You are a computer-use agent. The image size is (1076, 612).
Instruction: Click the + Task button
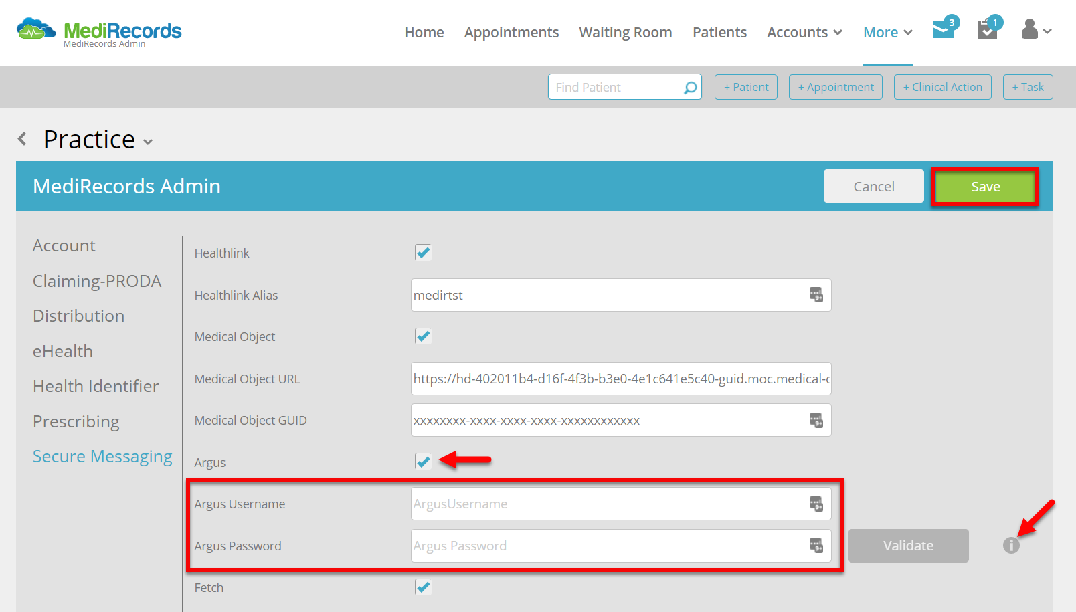coord(1028,87)
